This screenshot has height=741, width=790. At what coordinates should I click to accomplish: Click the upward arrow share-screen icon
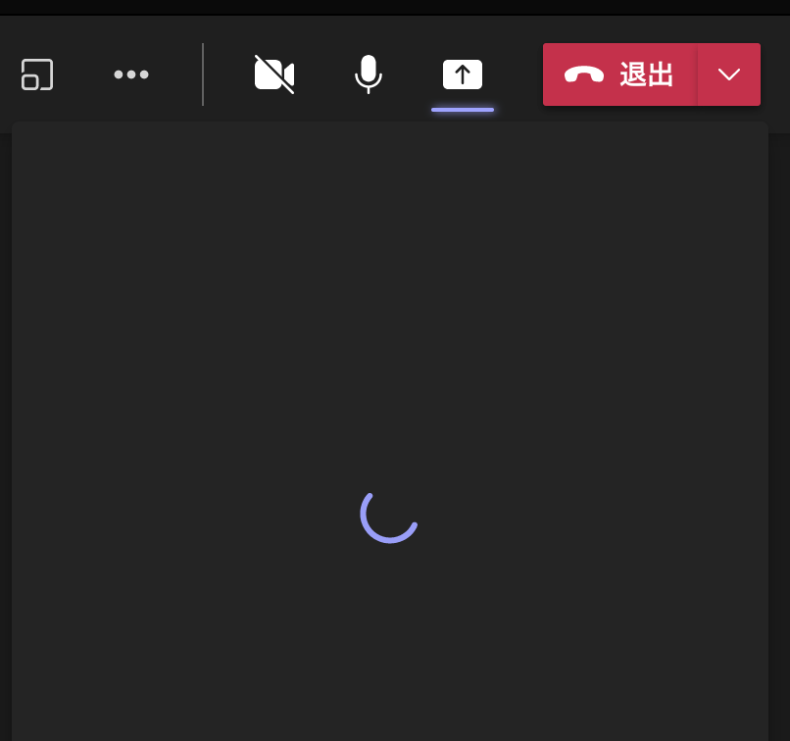coord(463,74)
